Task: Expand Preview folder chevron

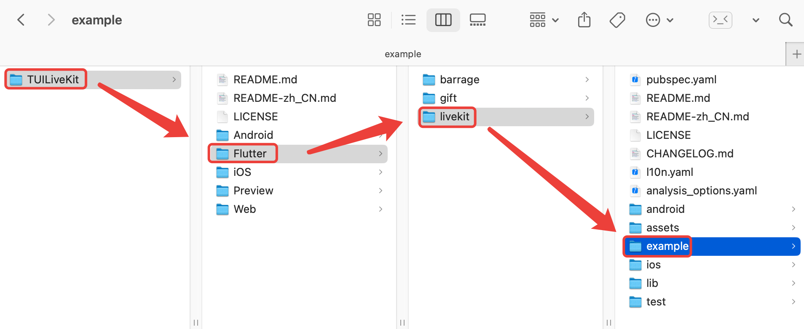Action: click(x=381, y=191)
